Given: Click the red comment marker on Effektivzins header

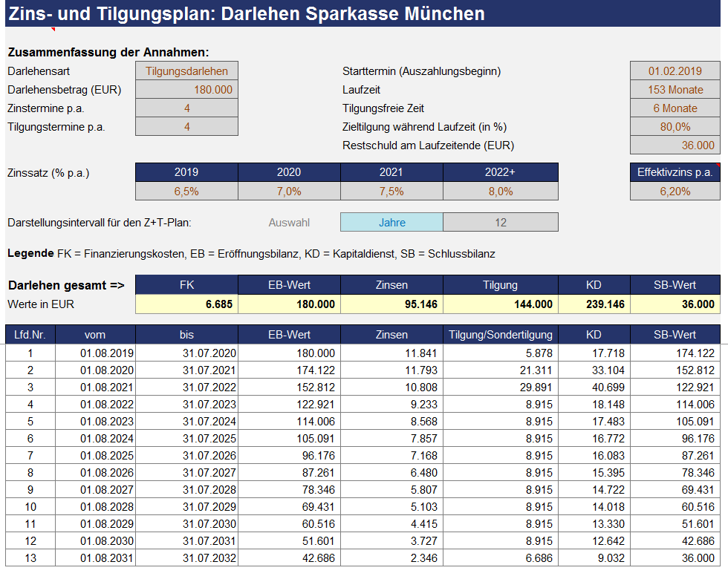Looking at the screenshot, I should pyautogui.click(x=718, y=165).
